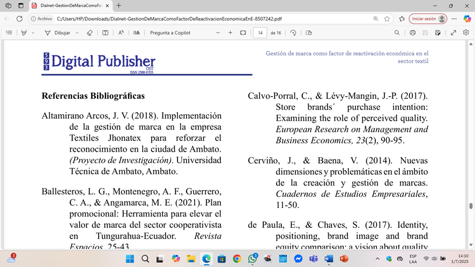The image size is (475, 267).
Task: Click Pregunta a Copilot
Action: tap(170, 33)
